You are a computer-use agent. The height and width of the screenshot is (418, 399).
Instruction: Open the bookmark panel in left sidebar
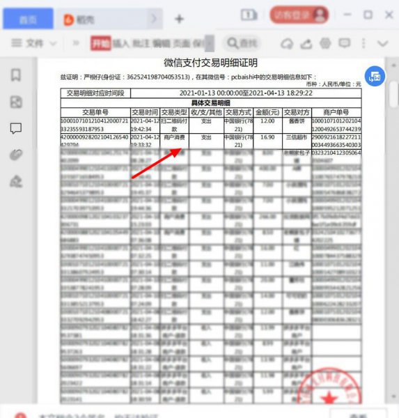click(16, 75)
